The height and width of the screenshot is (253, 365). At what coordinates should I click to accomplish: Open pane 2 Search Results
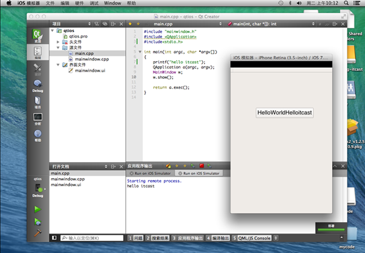pyautogui.click(x=157, y=238)
